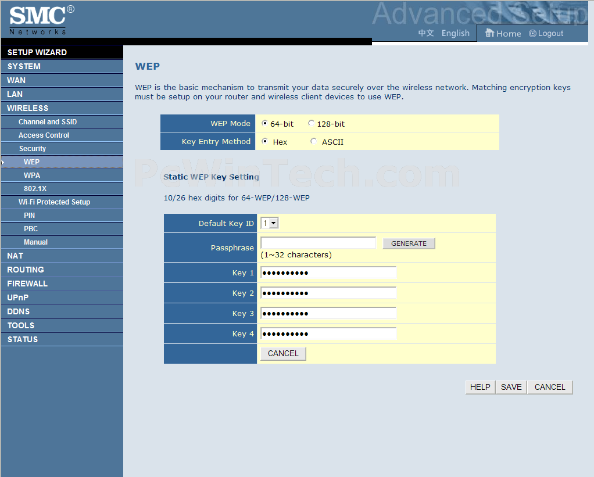Click CANCEL below Key 4
Image resolution: width=594 pixels, height=477 pixels.
[283, 354]
